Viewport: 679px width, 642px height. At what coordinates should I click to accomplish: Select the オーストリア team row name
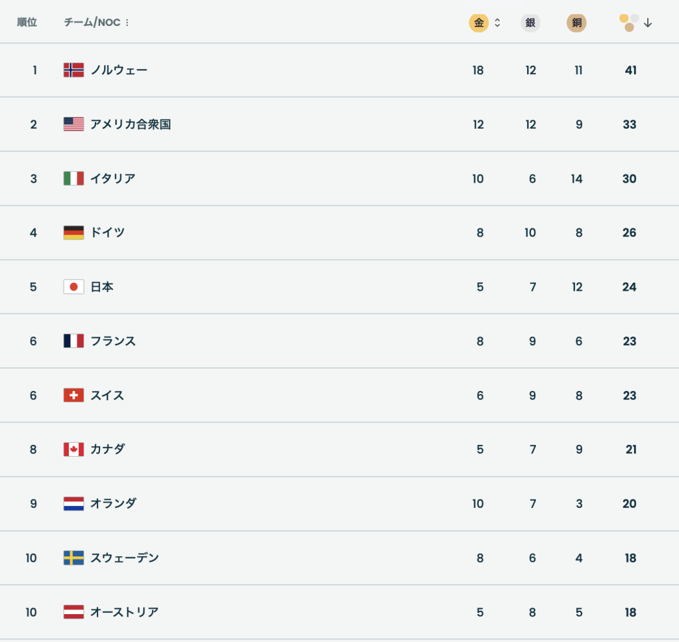click(x=124, y=612)
